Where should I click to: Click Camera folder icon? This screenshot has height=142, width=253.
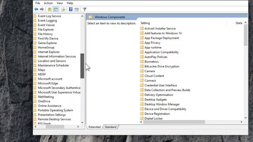[142, 71]
